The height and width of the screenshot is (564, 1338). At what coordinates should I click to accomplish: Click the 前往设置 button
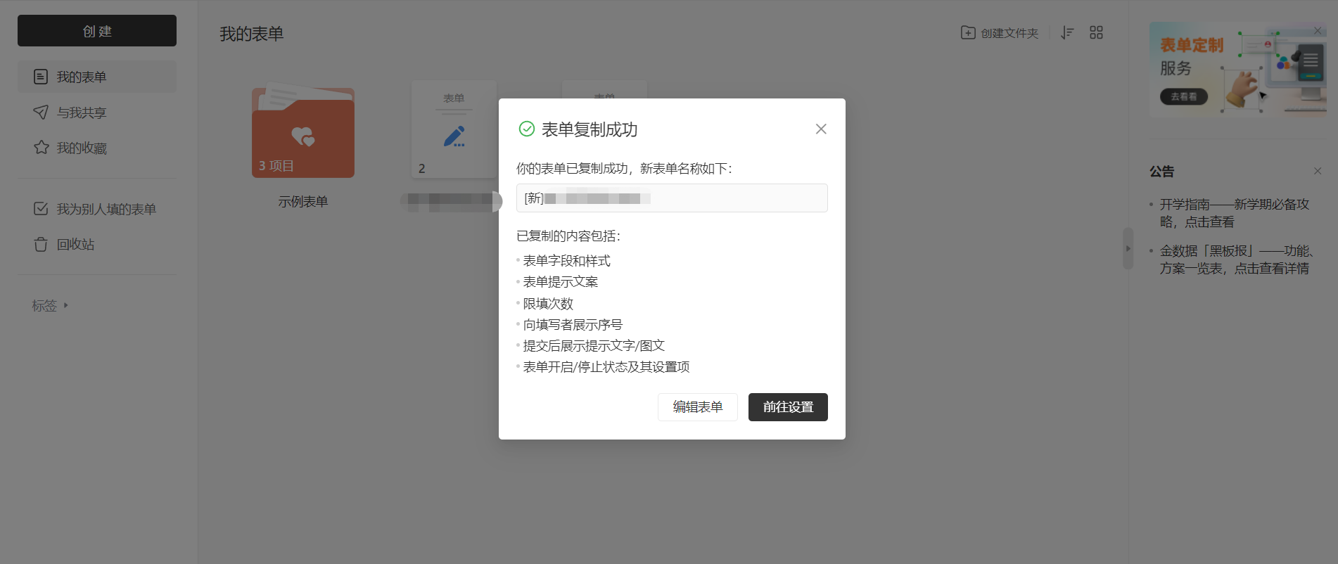pos(788,407)
